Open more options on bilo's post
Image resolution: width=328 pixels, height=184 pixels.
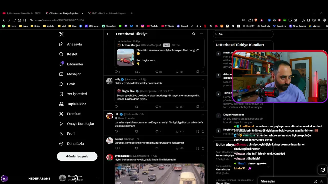pyautogui.click(x=203, y=114)
